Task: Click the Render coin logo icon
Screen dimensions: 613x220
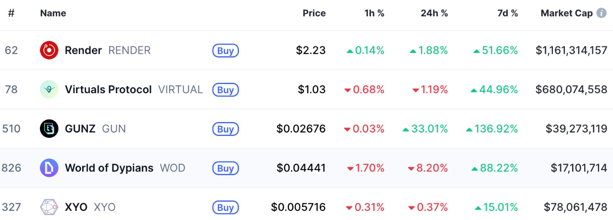Action: point(49,50)
